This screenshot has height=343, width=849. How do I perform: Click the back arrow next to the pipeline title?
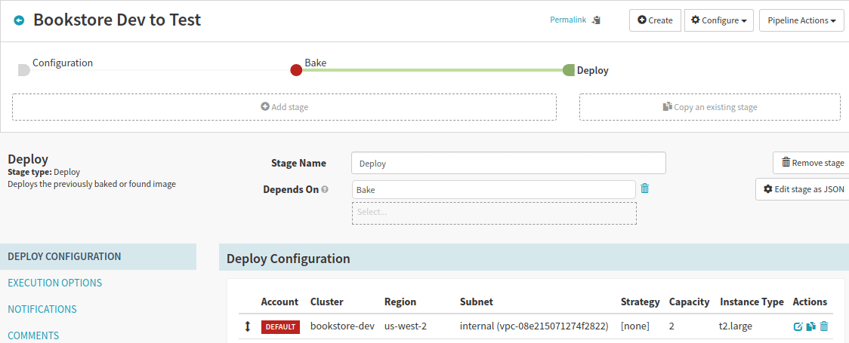(x=19, y=20)
